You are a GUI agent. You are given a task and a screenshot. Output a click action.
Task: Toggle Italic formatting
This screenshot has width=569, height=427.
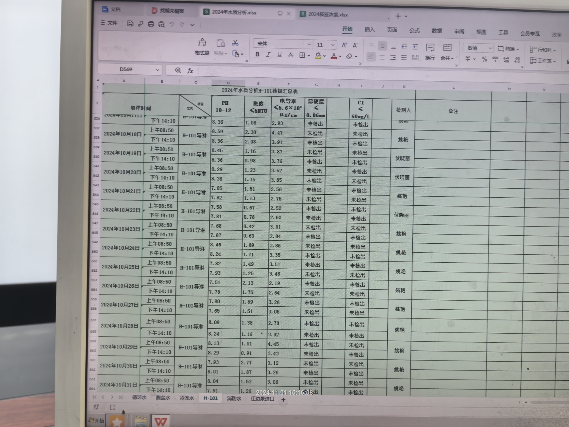coord(268,55)
